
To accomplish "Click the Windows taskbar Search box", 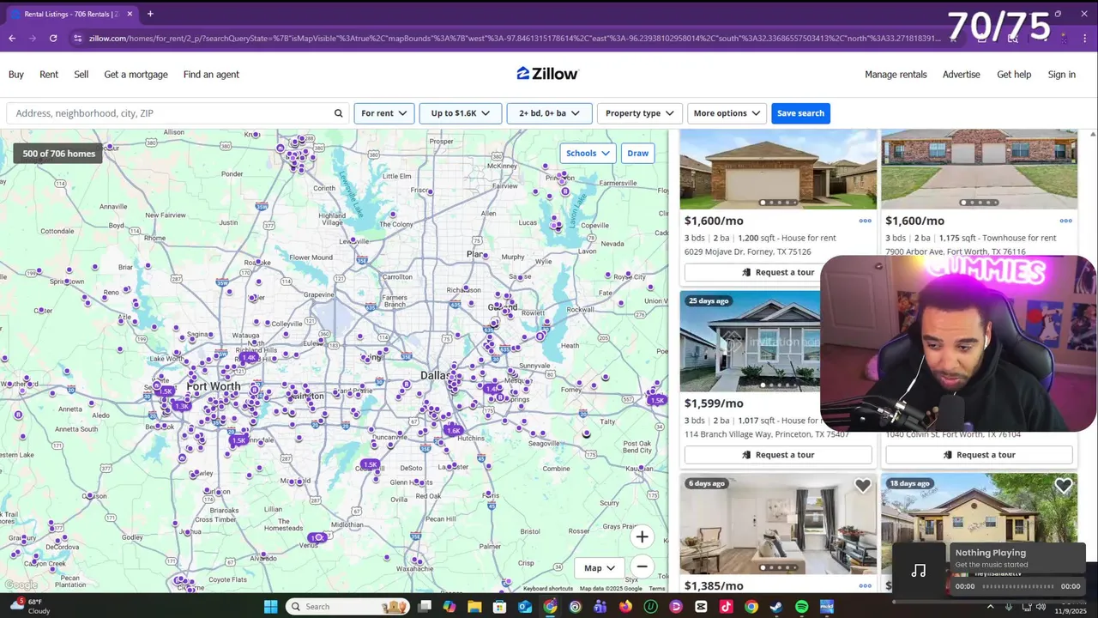I will (x=348, y=607).
